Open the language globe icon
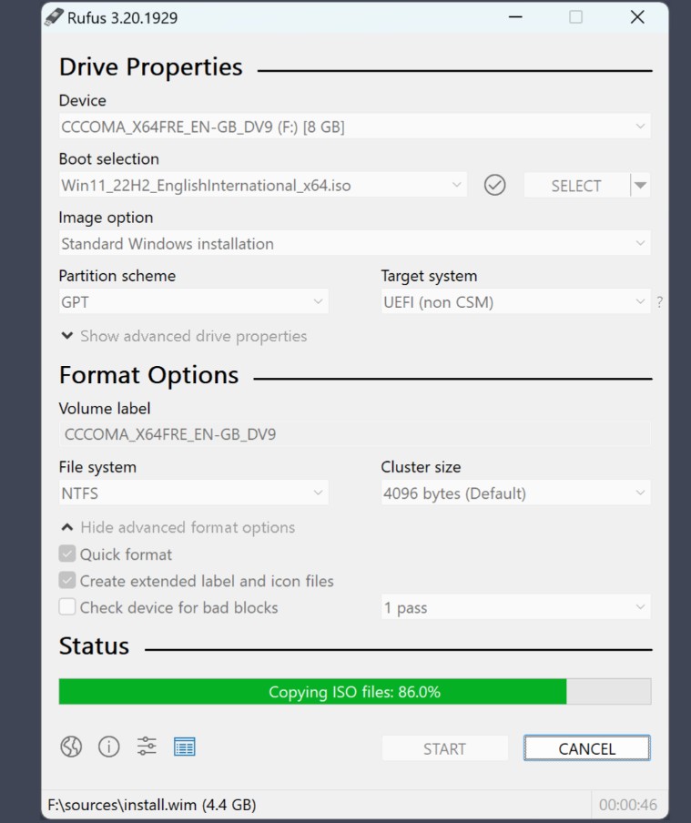 pos(71,747)
